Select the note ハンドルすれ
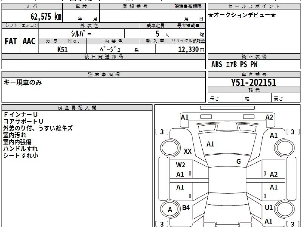Viewport: 302px width, 227px height. click(x=20, y=149)
